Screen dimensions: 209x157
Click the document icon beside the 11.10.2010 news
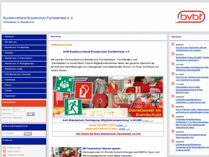click(173, 84)
